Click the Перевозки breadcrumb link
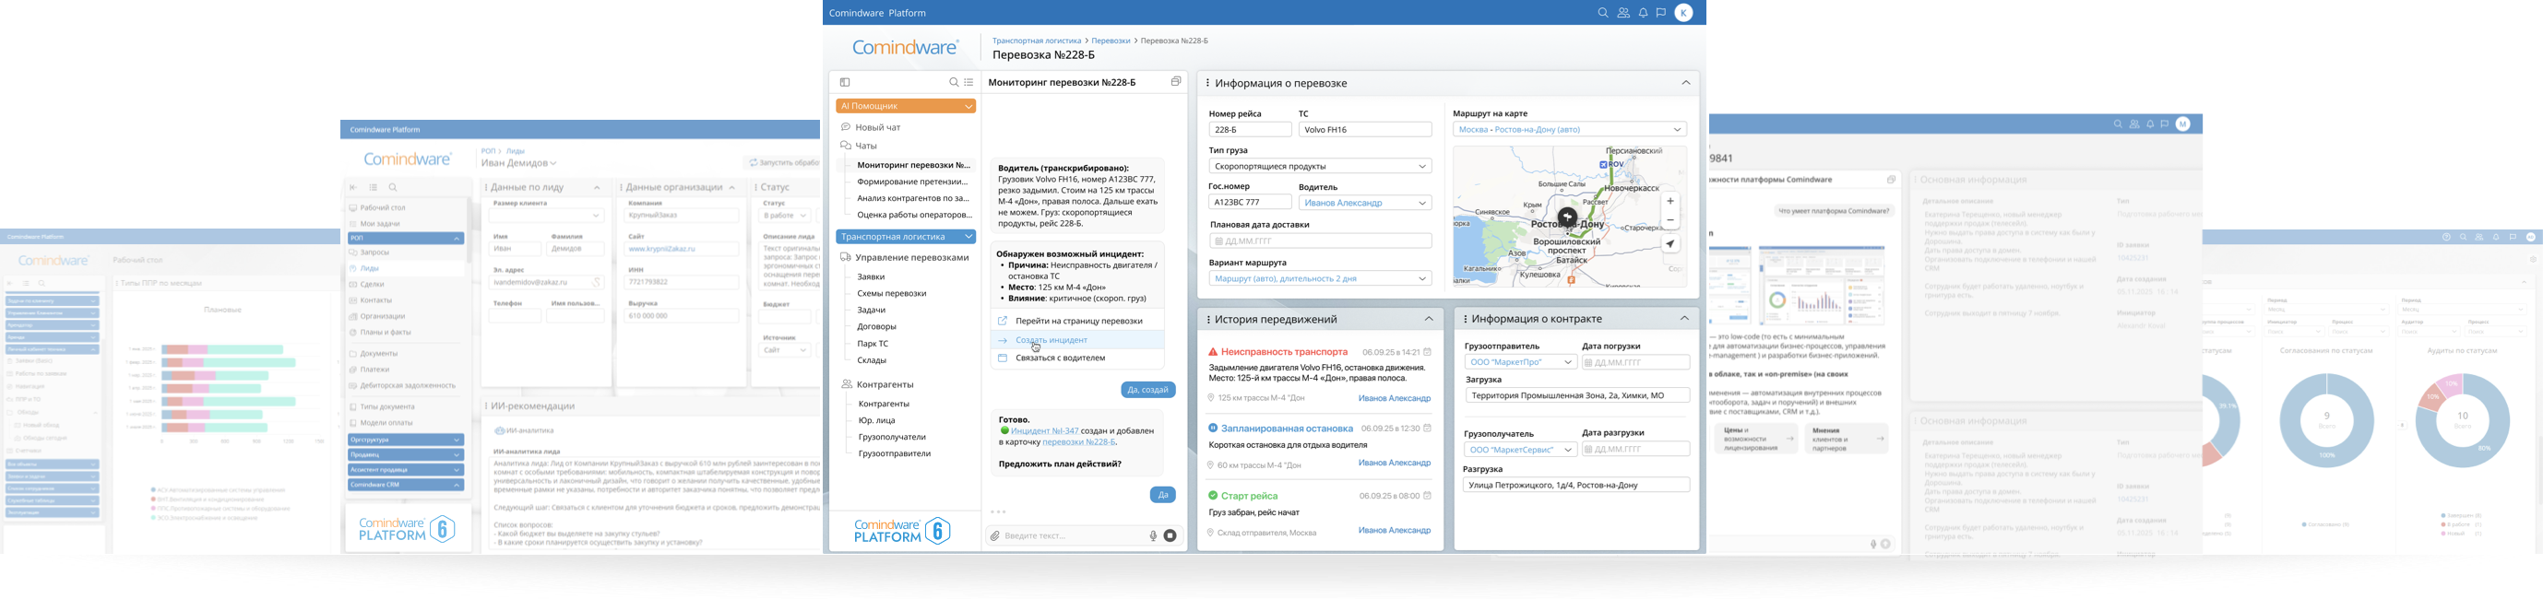The image size is (2543, 599). [1111, 41]
